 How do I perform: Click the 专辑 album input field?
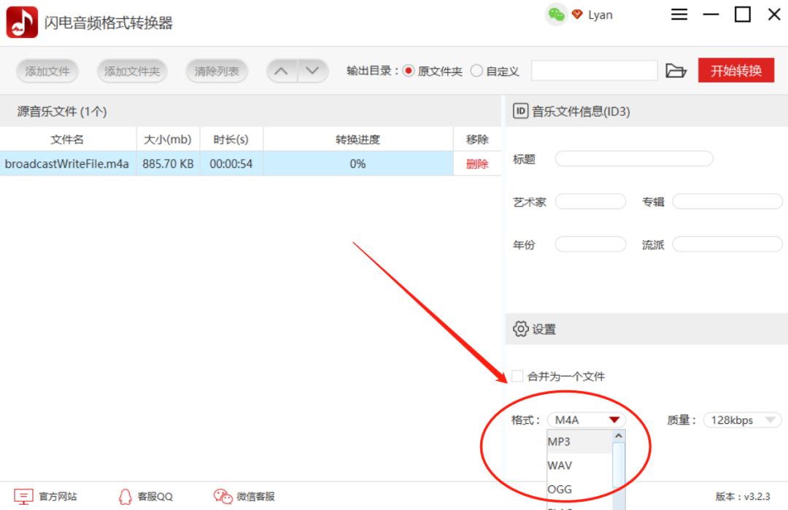pos(727,201)
